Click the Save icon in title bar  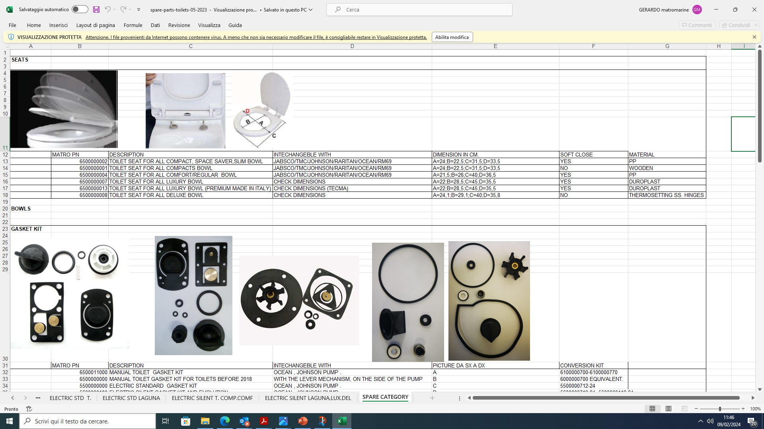(x=96, y=10)
